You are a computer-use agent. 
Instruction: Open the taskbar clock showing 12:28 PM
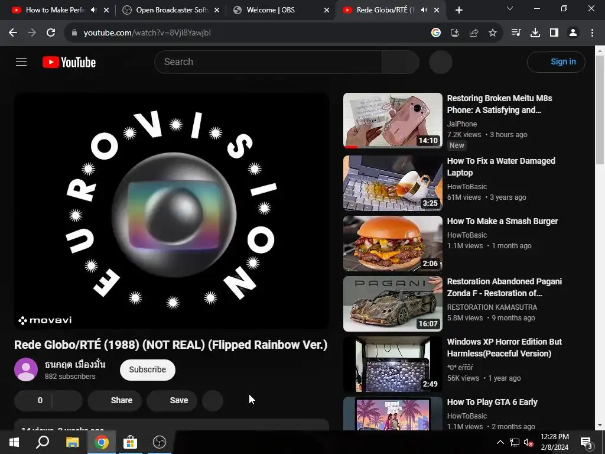(554, 442)
